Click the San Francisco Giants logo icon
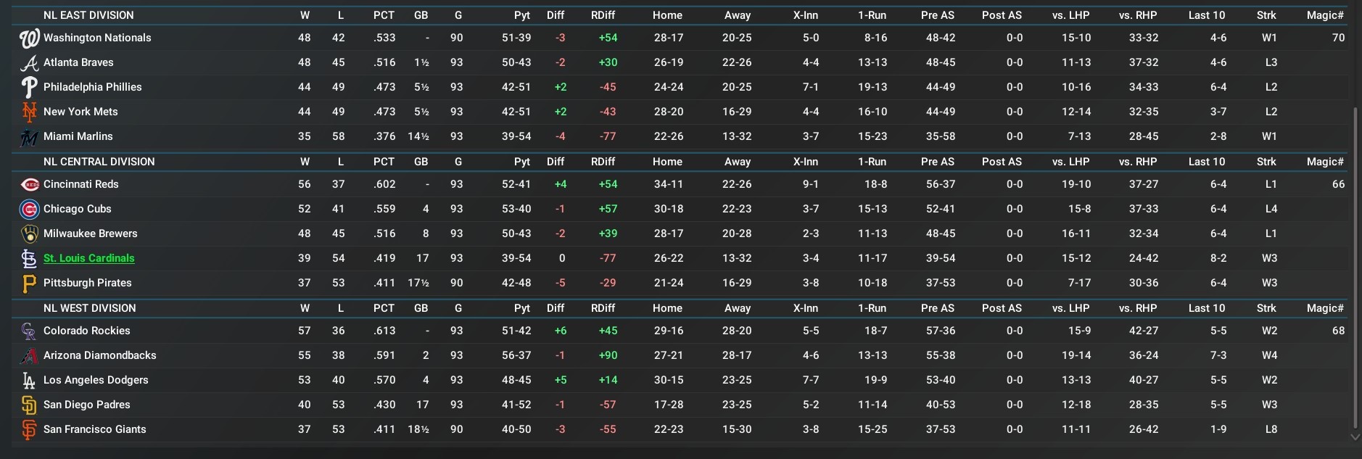Screen dimensions: 1362x459 29,430
